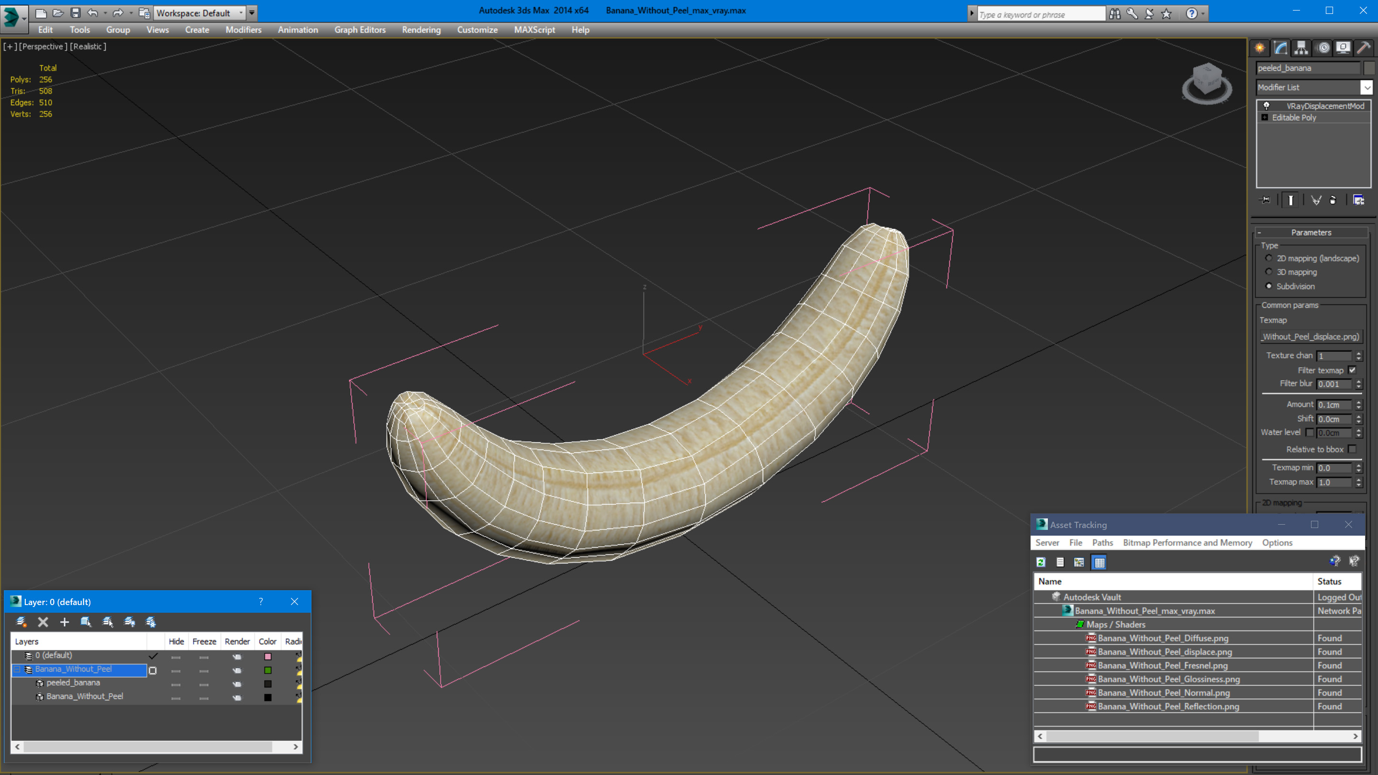Image resolution: width=1378 pixels, height=775 pixels.
Task: Click Configure Modifier Sets icon
Action: click(x=1359, y=200)
